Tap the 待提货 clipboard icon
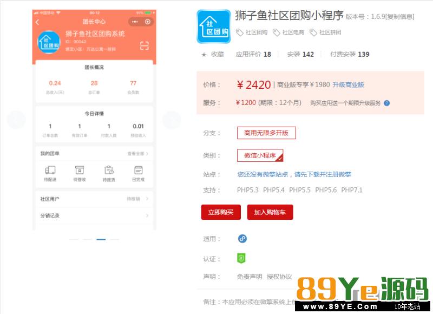This screenshot has width=433, height=314. tap(109, 170)
